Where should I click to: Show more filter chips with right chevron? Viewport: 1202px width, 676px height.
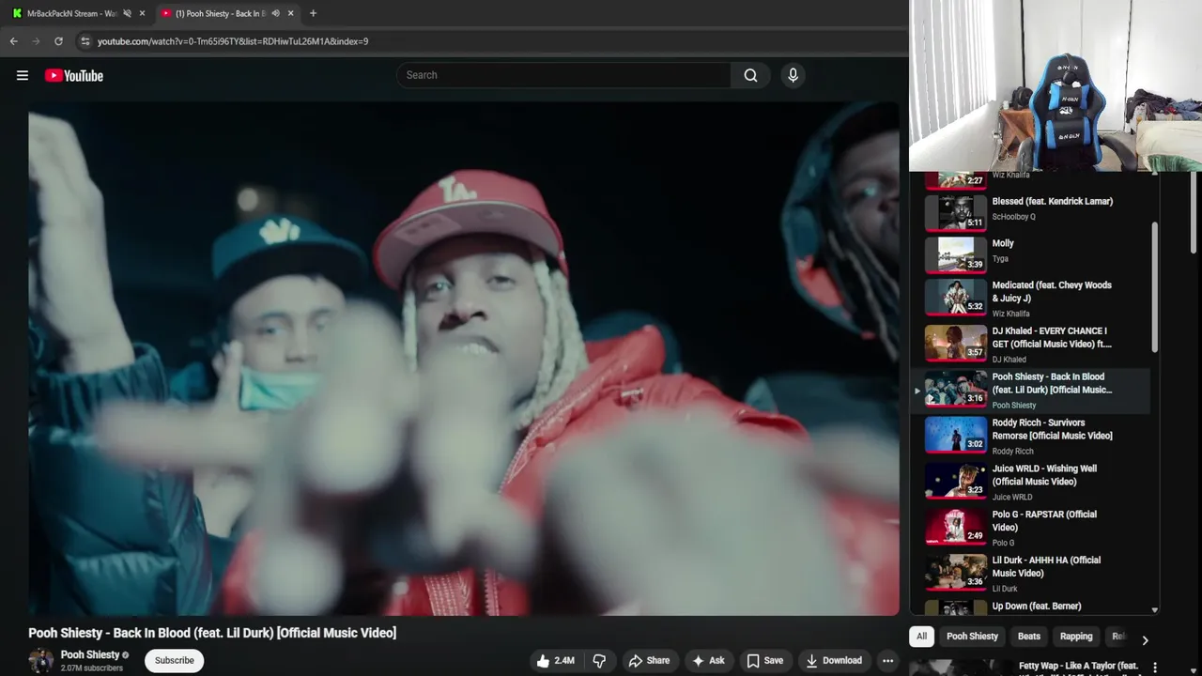pyautogui.click(x=1145, y=640)
